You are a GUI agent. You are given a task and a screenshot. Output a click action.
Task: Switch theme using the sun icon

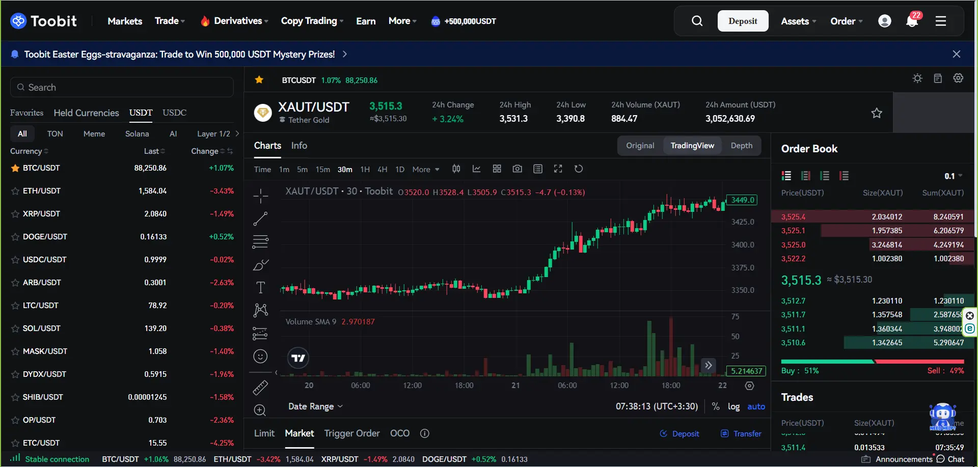(x=917, y=78)
